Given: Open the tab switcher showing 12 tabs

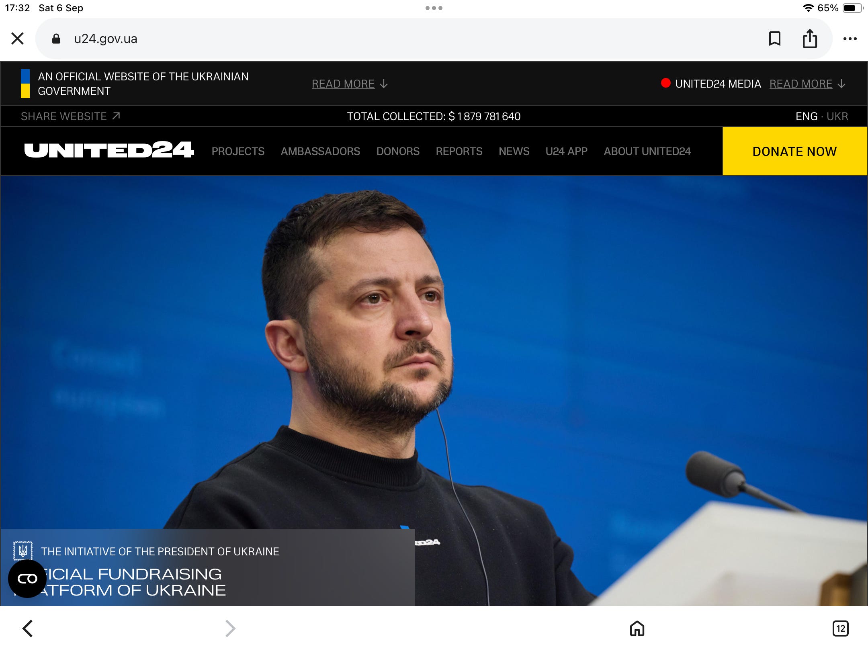Looking at the screenshot, I should click(840, 628).
